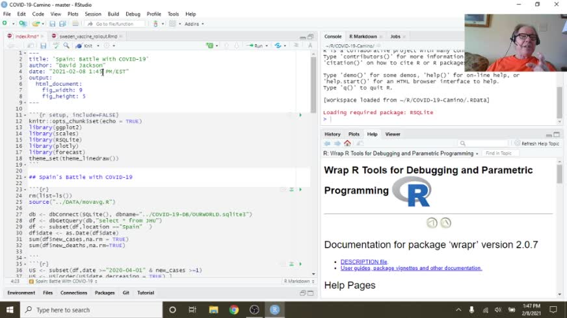Navigate back in the Help pane
Screen dimensions: 567x318
coord(327,143)
